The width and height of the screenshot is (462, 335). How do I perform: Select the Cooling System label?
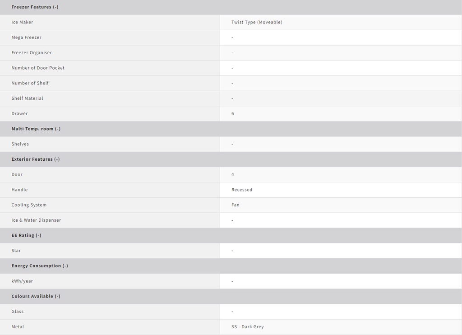[29, 205]
